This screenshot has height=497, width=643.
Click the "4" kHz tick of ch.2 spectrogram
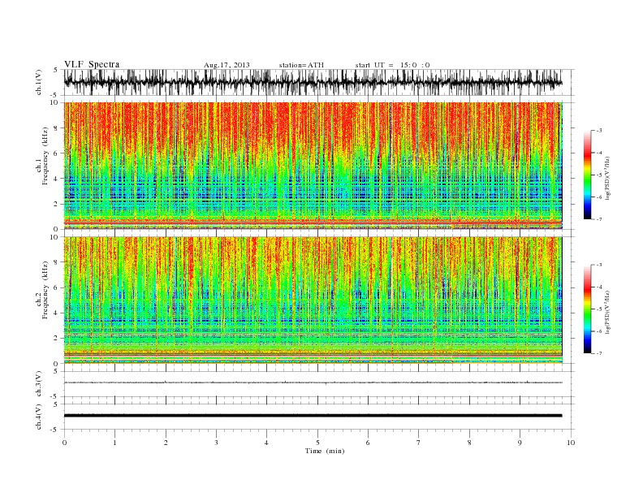(57, 313)
